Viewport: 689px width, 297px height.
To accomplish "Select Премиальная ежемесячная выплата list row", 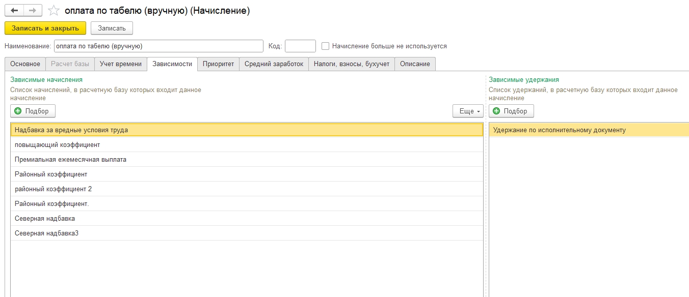I will point(70,160).
